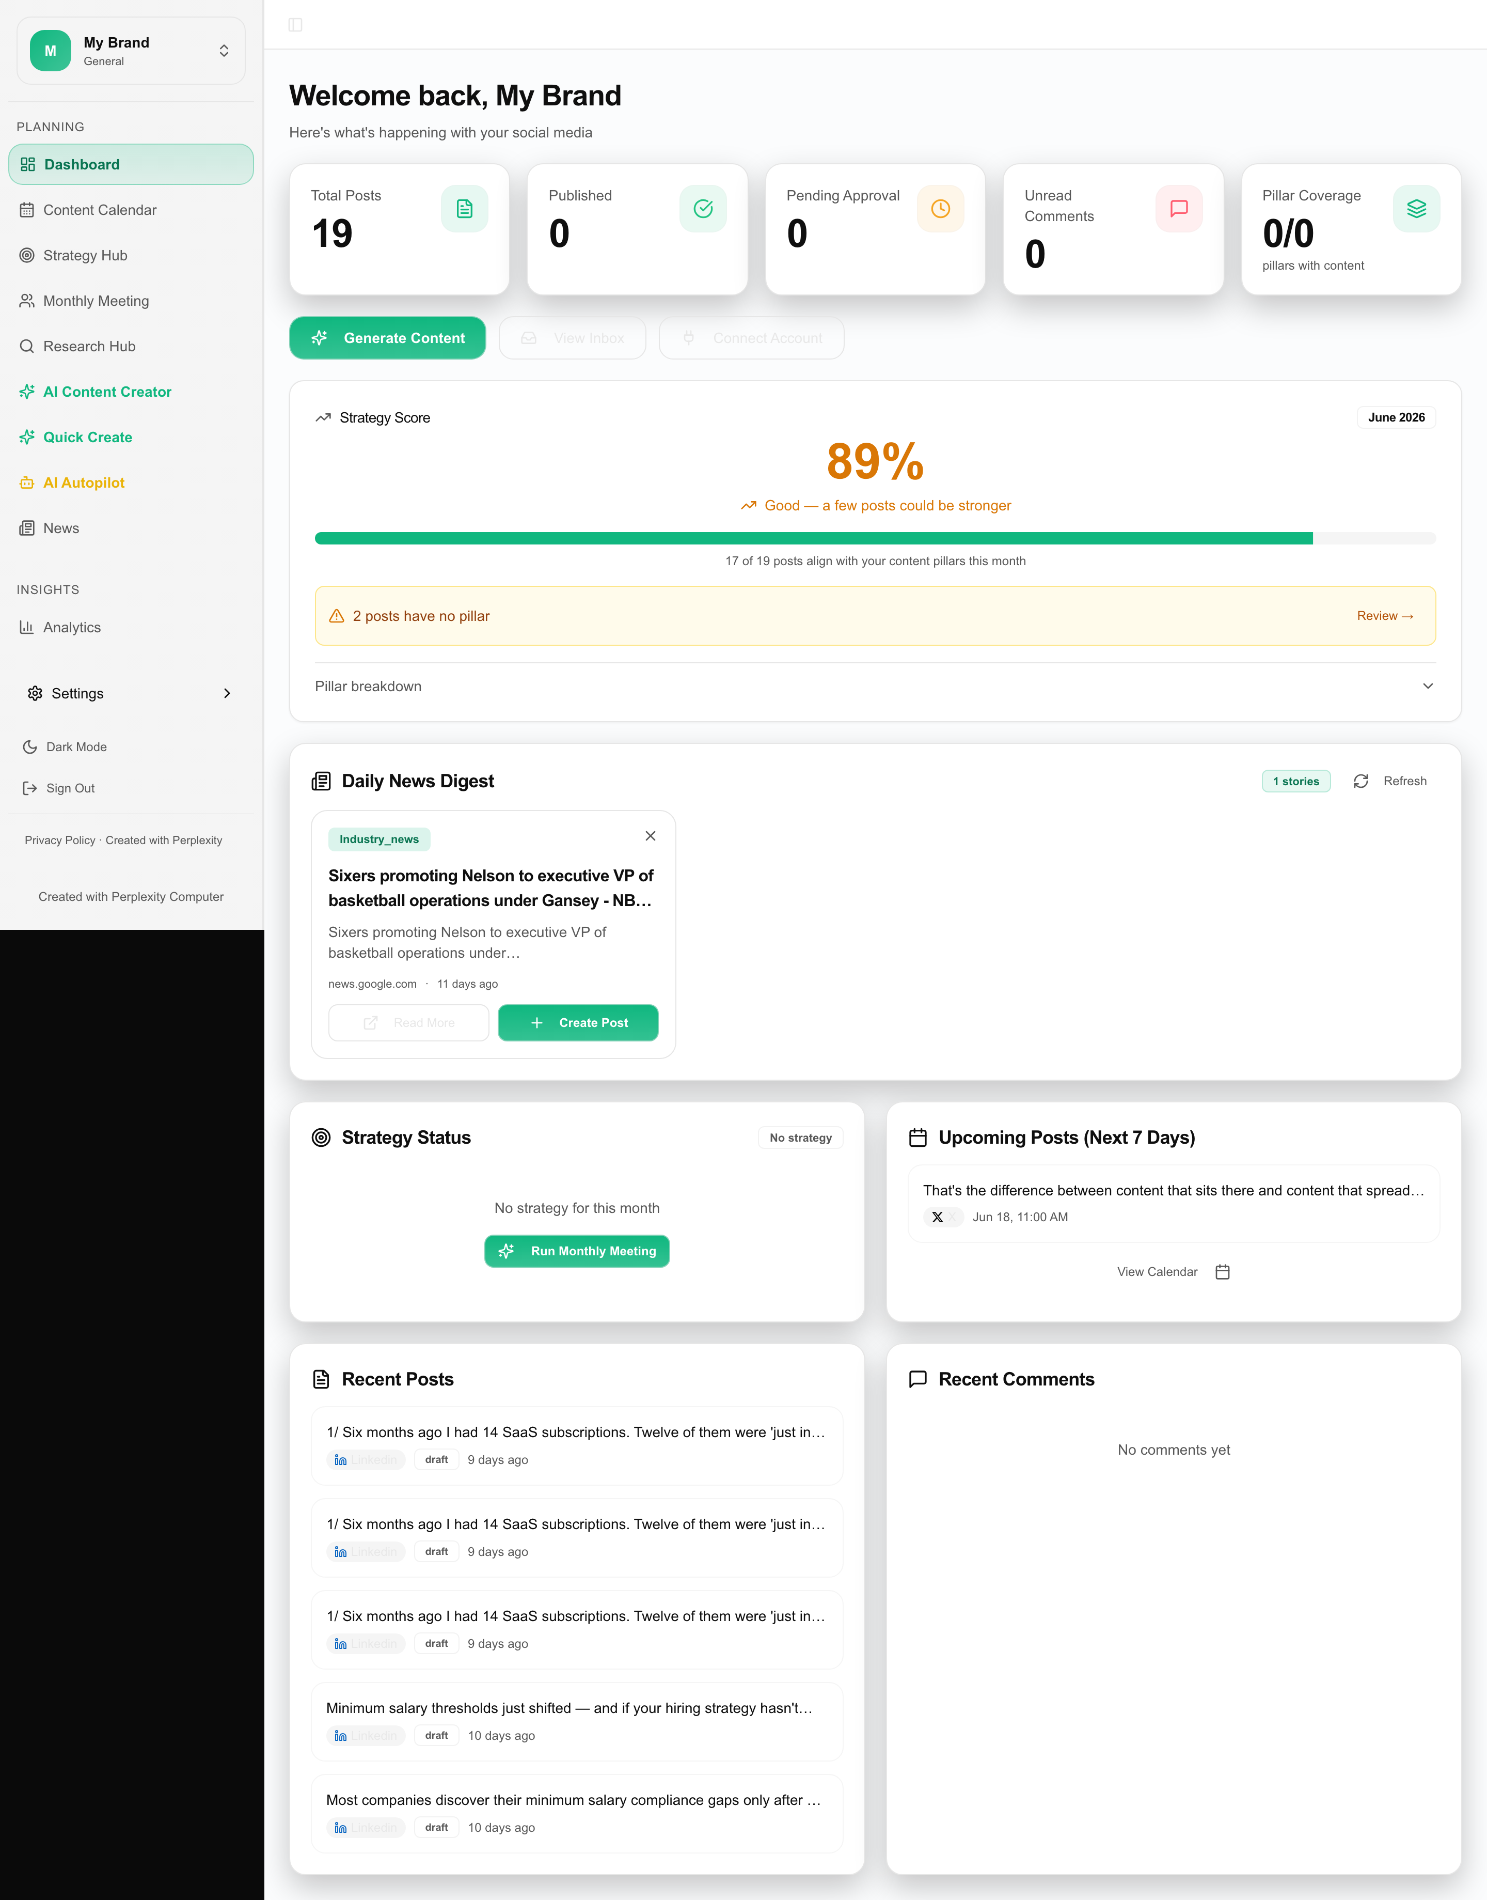Open the My Brand workspace switcher
This screenshot has height=1900, width=1487.
pos(131,51)
